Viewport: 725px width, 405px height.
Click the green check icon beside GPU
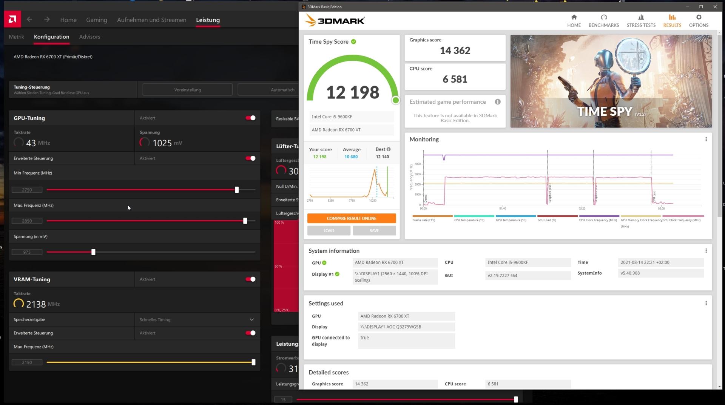[x=324, y=263]
